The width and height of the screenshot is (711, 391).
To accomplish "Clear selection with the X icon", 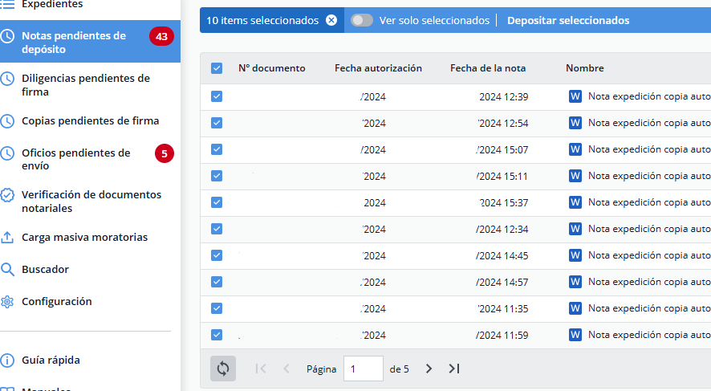I will pos(331,21).
